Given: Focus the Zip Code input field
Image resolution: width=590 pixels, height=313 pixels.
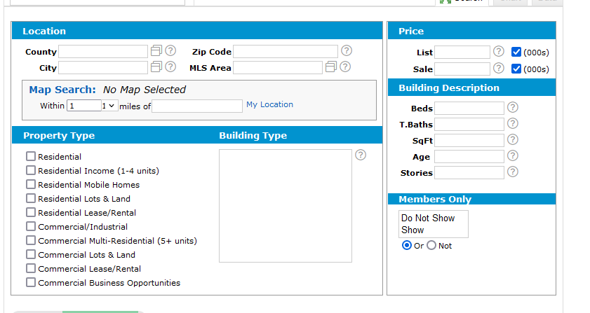Looking at the screenshot, I should coord(286,52).
